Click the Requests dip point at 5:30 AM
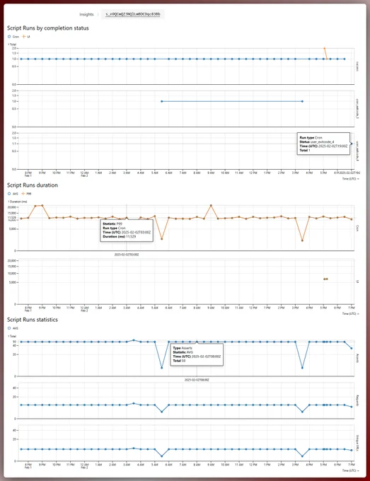 coord(162,412)
